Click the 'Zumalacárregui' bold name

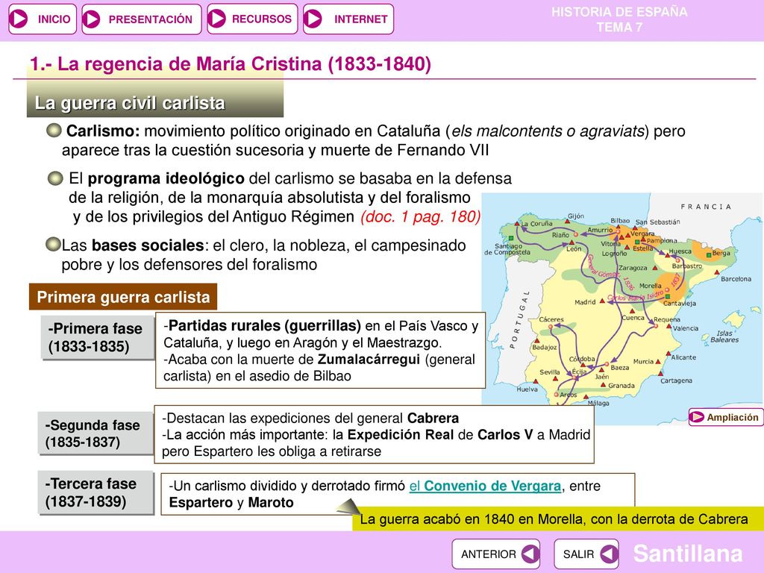(369, 360)
